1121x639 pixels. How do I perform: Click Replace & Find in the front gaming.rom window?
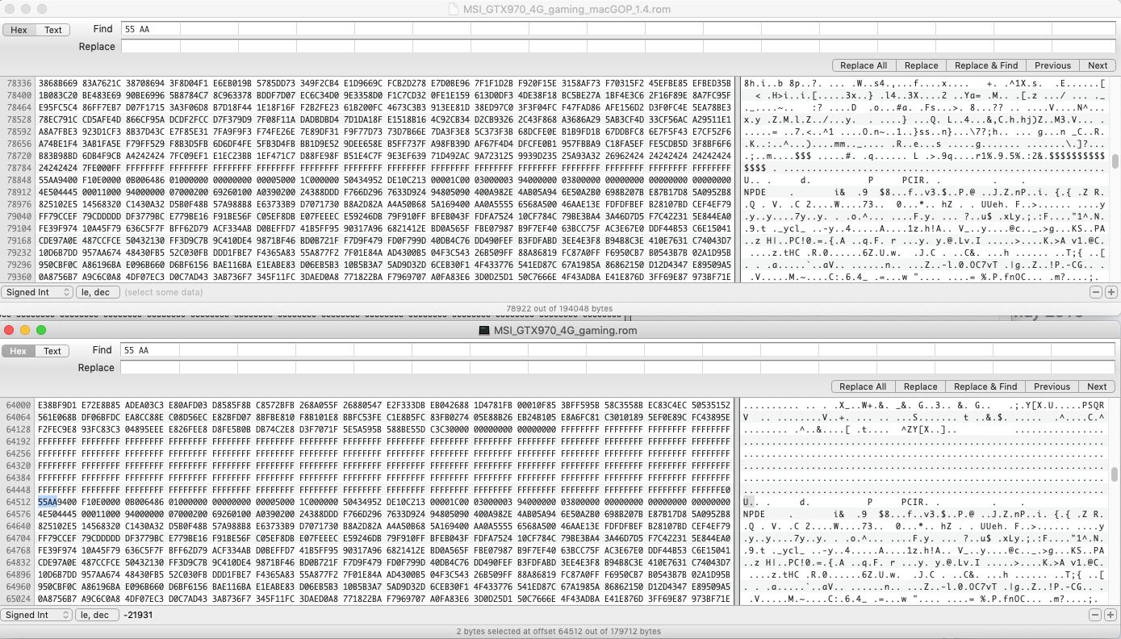coord(985,386)
